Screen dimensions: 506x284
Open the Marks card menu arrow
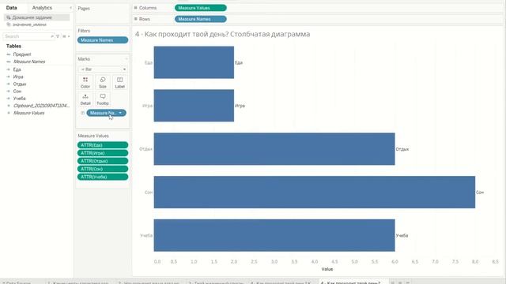[126, 59]
